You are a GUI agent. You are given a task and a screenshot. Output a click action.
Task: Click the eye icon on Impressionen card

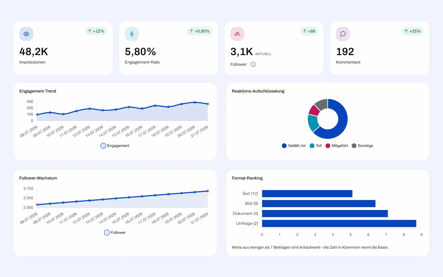click(26, 34)
